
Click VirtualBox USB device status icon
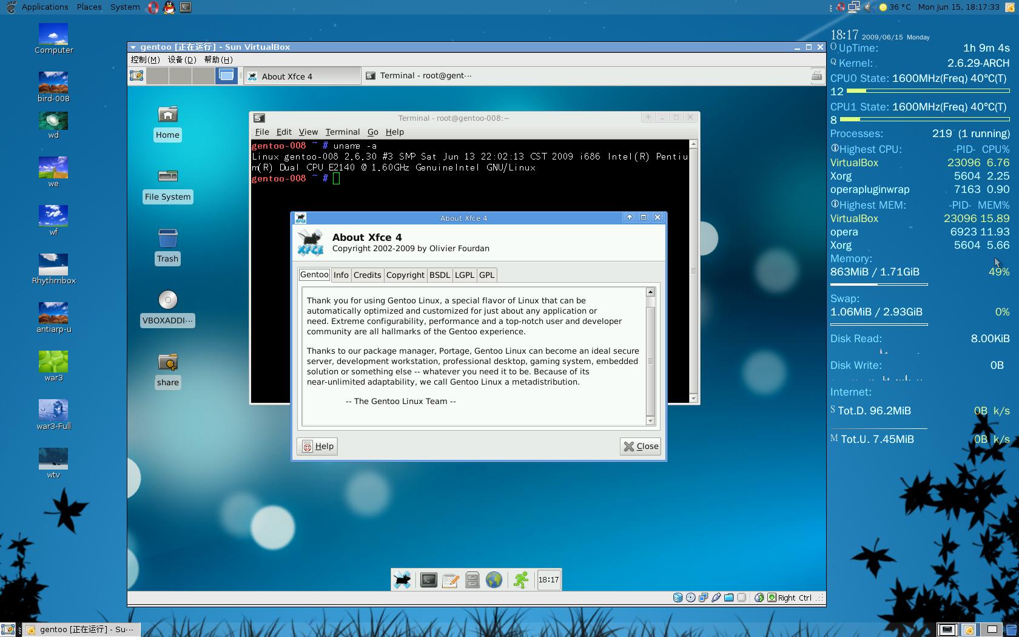click(x=716, y=598)
